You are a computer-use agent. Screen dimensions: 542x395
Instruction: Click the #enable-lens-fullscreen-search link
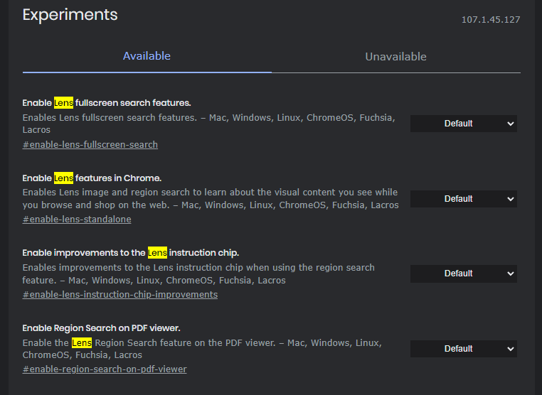(90, 145)
